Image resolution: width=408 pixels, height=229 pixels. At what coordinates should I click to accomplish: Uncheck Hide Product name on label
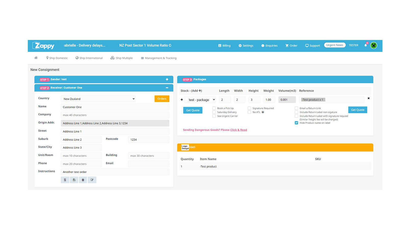point(296,123)
